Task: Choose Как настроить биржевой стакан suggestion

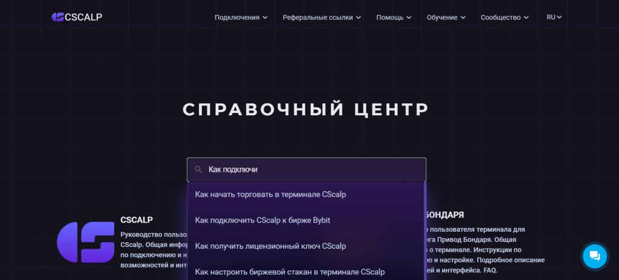Action: point(305,272)
